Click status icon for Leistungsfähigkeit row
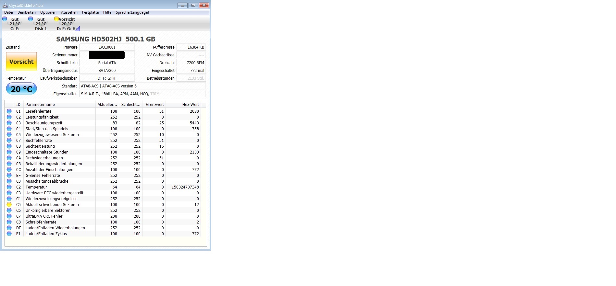Image resolution: width=616 pixels, height=286 pixels. [x=9, y=117]
